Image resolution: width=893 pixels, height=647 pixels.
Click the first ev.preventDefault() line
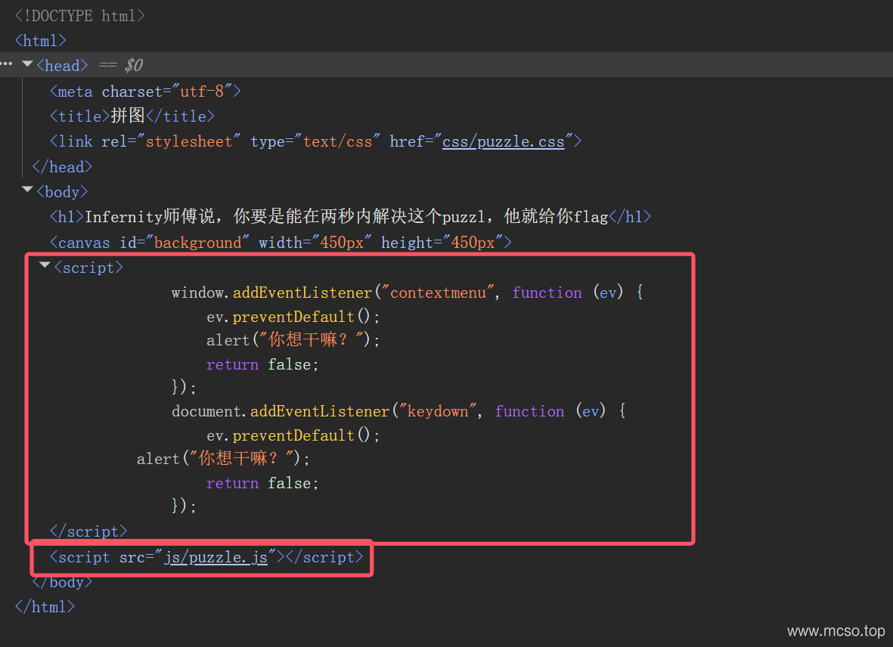click(293, 317)
